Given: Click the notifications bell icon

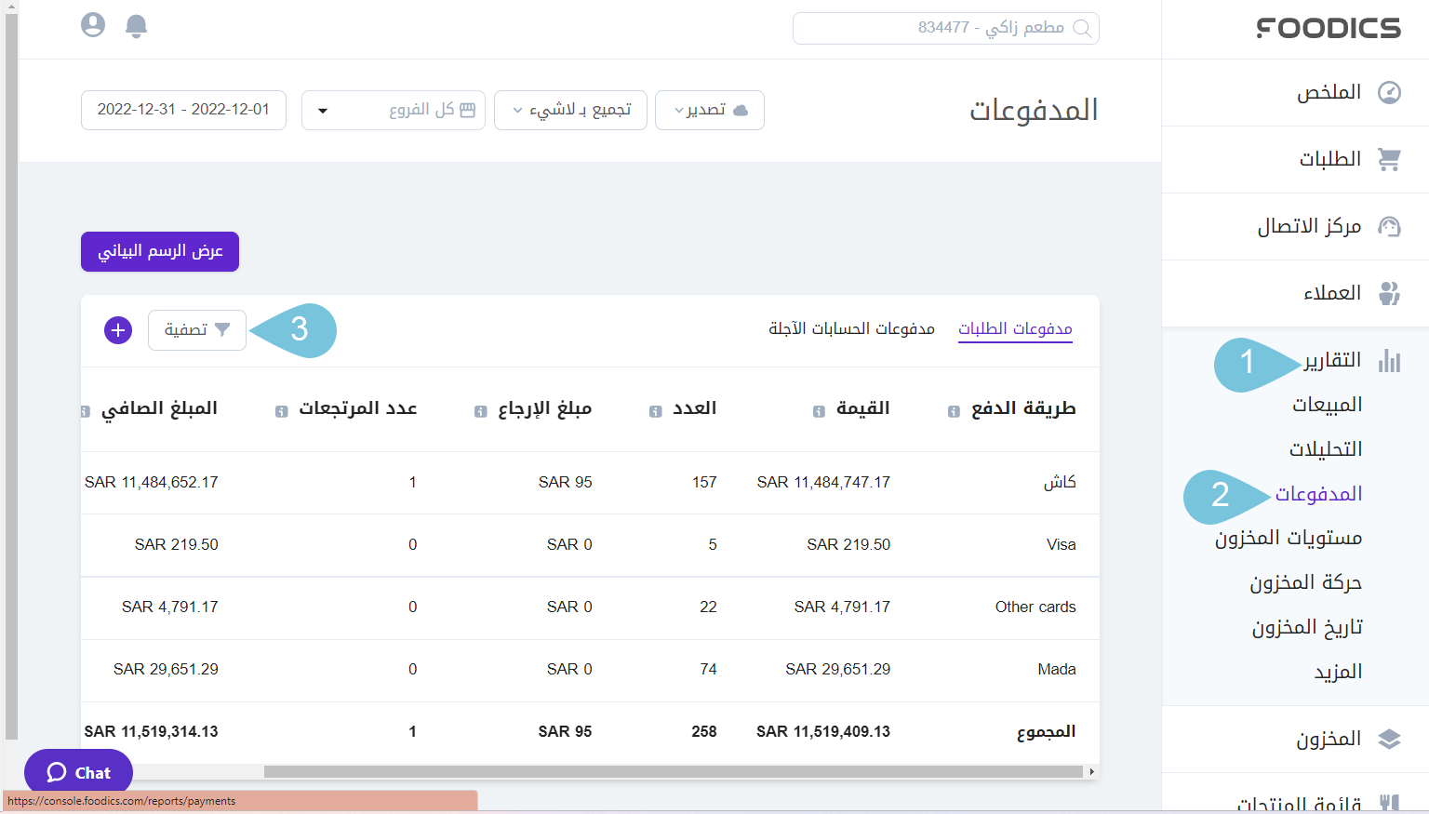Looking at the screenshot, I should (136, 25).
